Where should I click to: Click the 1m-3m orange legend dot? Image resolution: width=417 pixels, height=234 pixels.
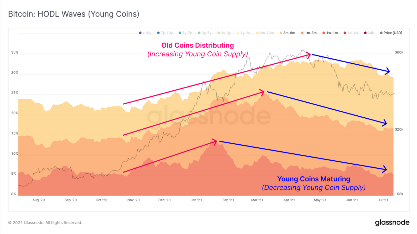(x=302, y=33)
